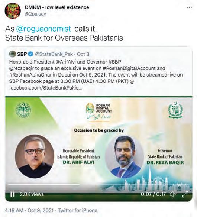197x217 pixels.
Task: Click the Roshan Digital Account logo
Action: click(x=99, y=111)
